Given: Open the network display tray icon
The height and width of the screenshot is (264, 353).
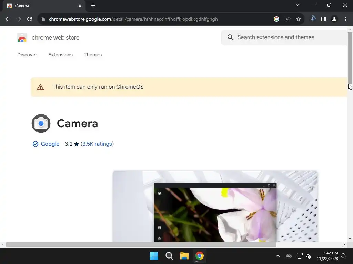Looking at the screenshot, I should point(300,256).
